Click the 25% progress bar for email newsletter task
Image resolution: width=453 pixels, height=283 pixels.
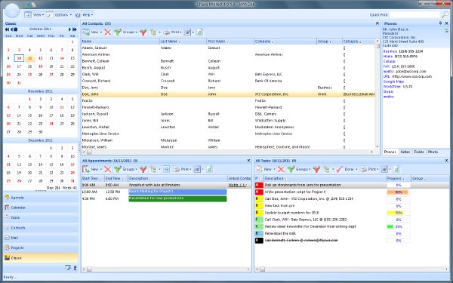click(x=399, y=226)
